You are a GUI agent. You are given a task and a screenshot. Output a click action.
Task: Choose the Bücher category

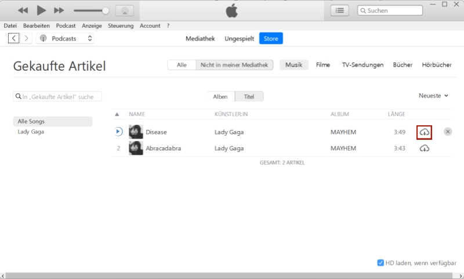403,65
